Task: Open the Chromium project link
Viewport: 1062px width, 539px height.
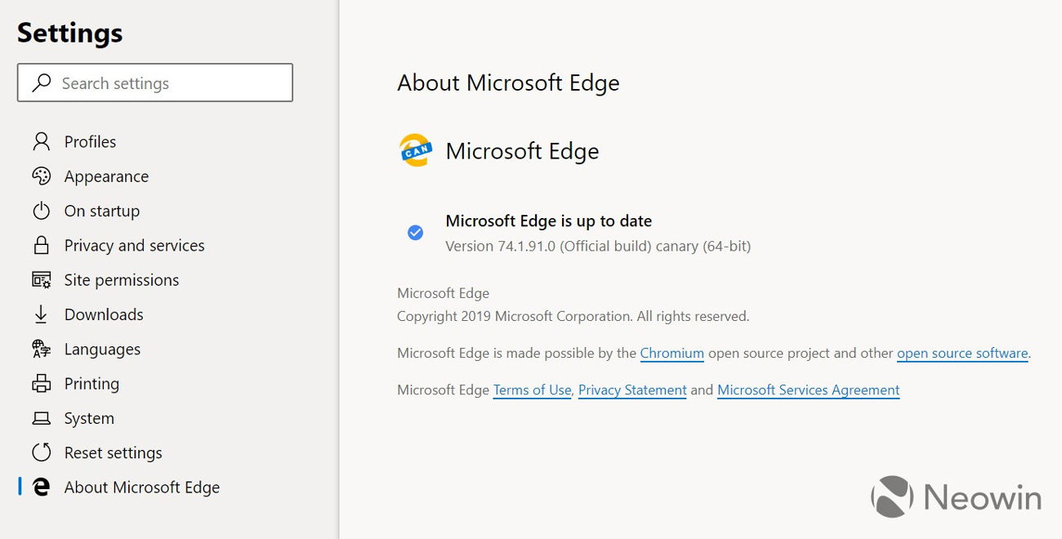Action: 672,353
